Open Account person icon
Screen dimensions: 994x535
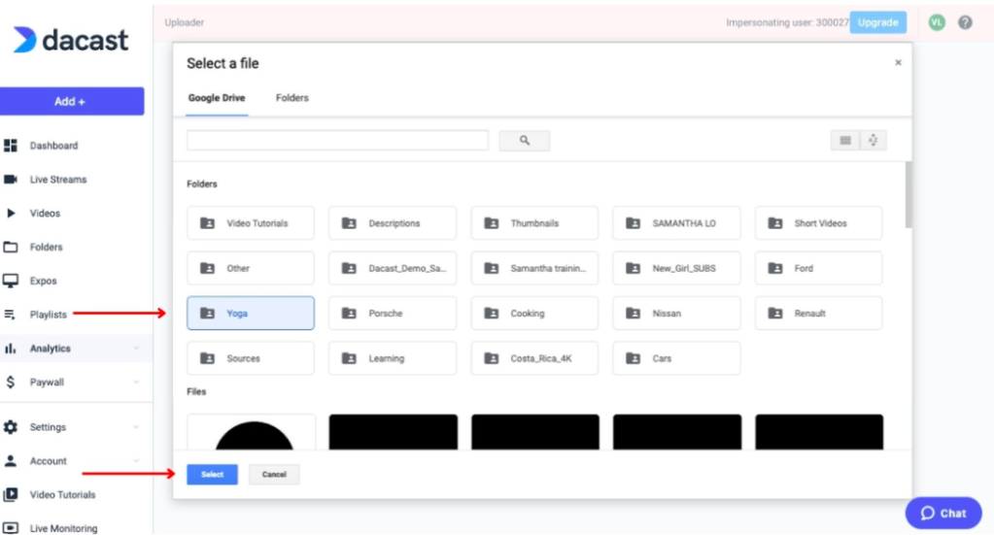(x=11, y=461)
